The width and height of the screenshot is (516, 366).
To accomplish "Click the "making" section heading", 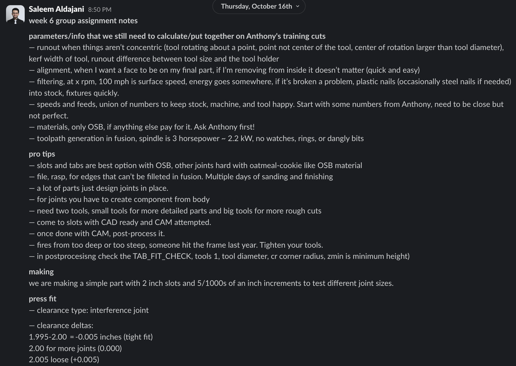I will point(41,272).
